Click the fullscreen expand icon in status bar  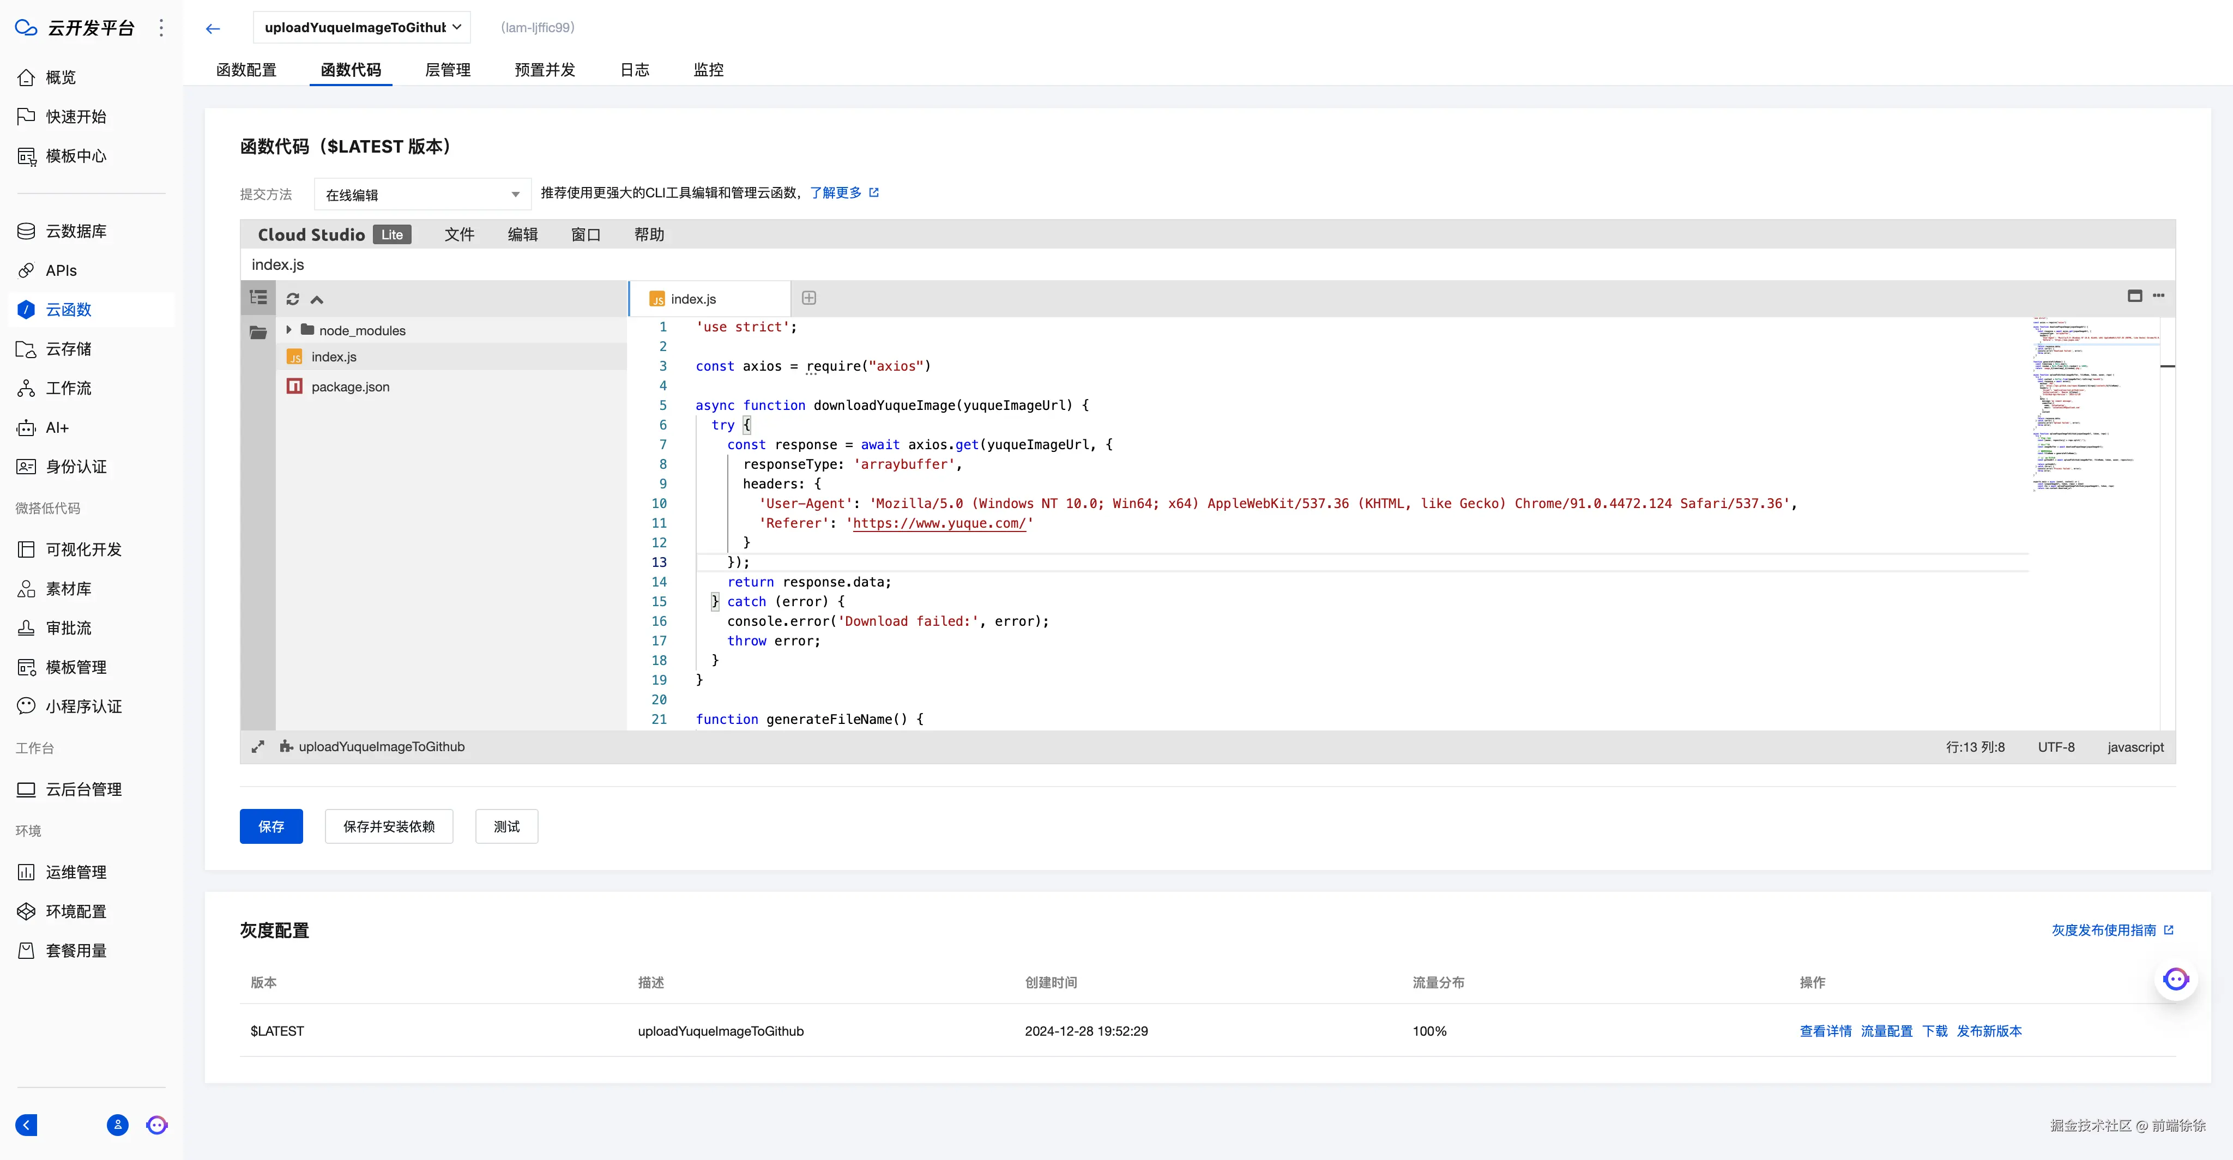(x=257, y=746)
